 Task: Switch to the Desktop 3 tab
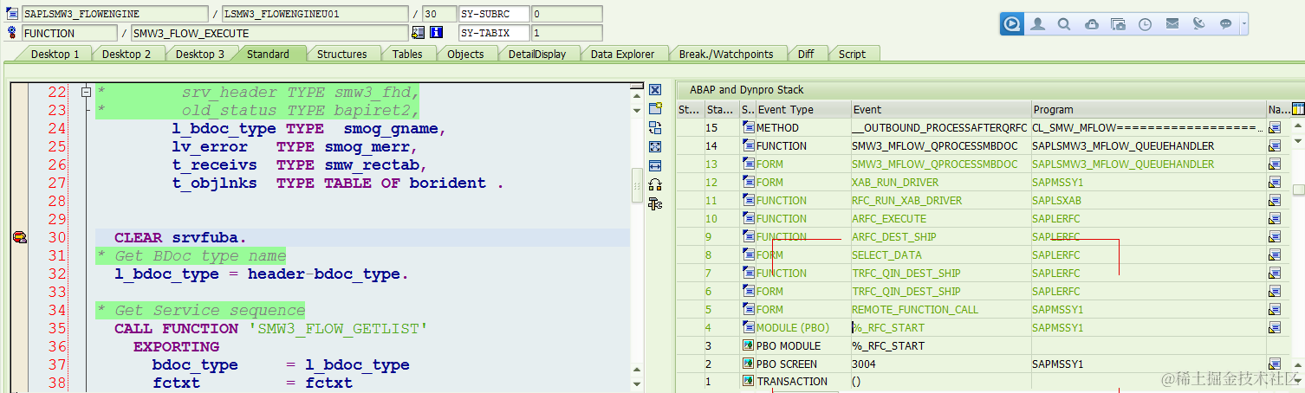point(200,54)
